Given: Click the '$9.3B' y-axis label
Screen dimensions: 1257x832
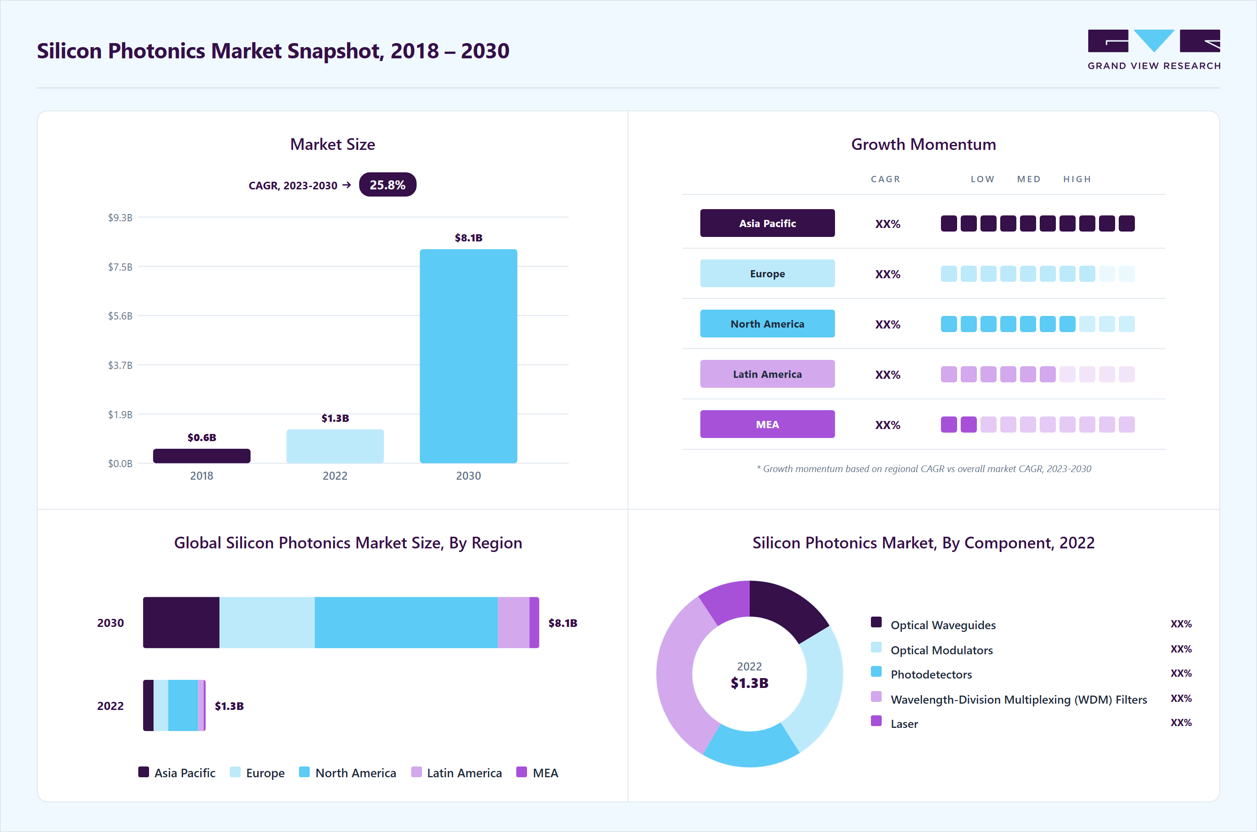Looking at the screenshot, I should pos(120,218).
